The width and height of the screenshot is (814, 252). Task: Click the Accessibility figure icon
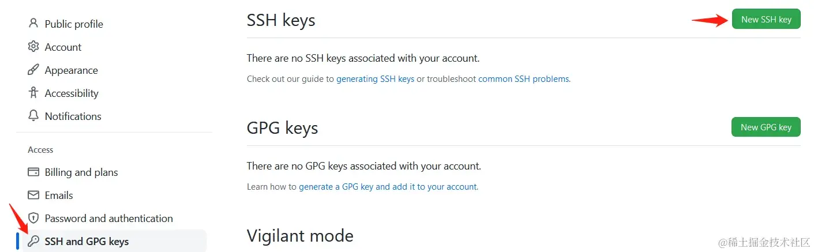(33, 93)
